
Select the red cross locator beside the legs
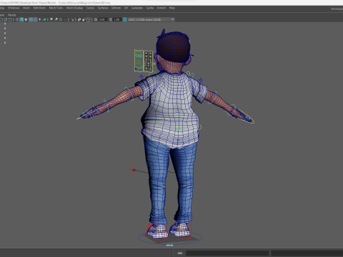(x=133, y=170)
